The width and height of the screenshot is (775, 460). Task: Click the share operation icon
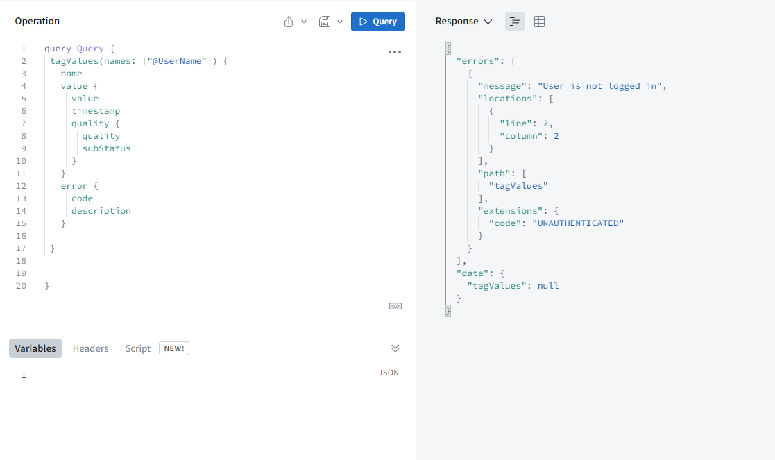coord(289,22)
